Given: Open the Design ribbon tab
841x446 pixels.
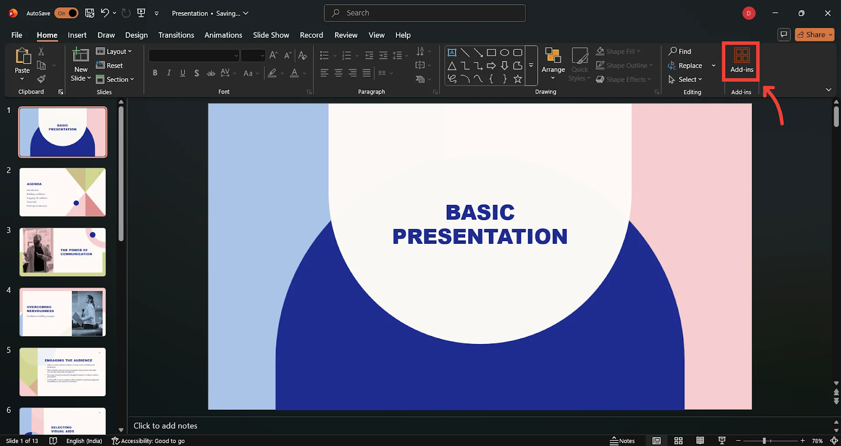Looking at the screenshot, I should click(x=136, y=35).
